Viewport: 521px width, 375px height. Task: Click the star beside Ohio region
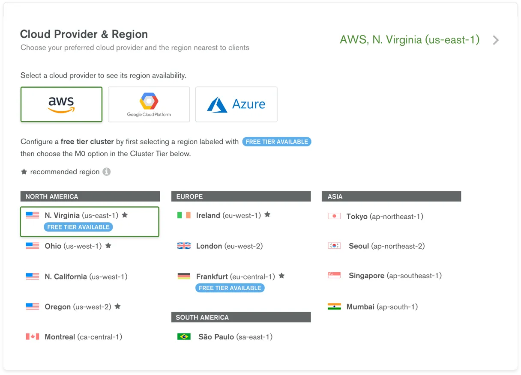pos(108,245)
